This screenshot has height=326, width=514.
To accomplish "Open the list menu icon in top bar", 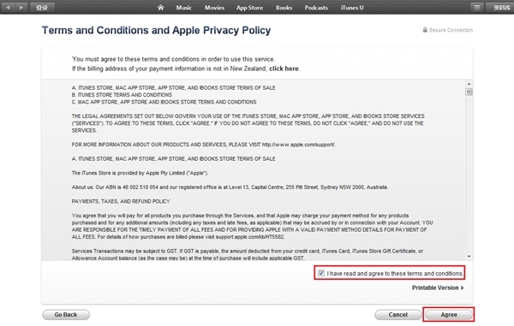I will pyautogui.click(x=477, y=7).
